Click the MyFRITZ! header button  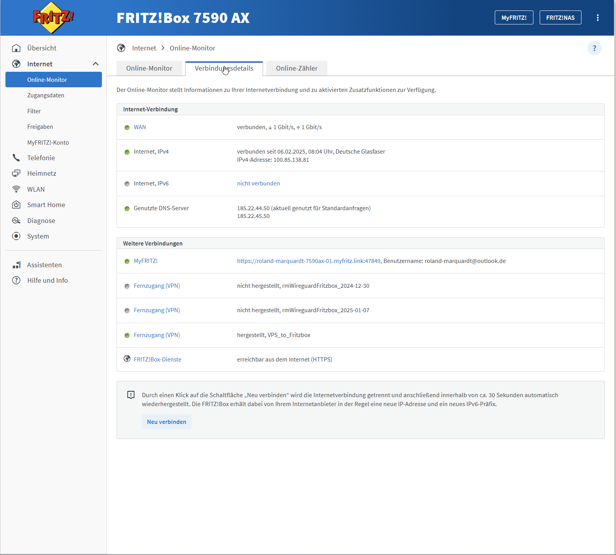point(514,17)
